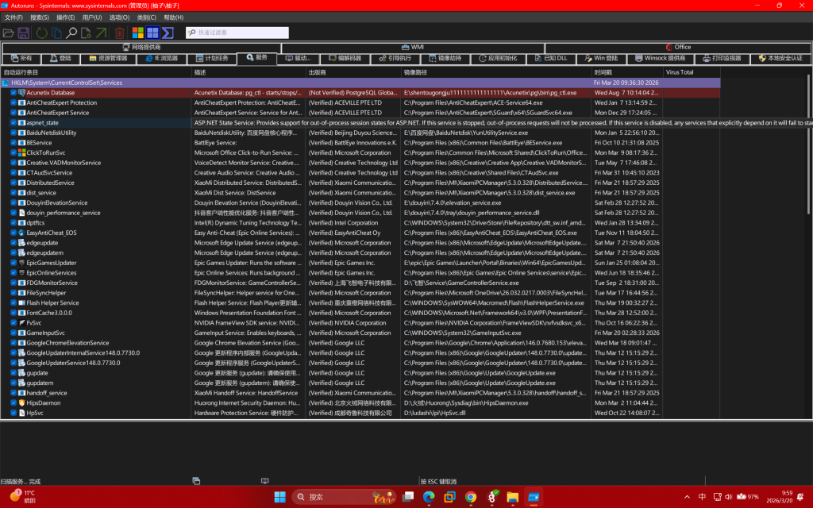Switch to the Winsock 提供商 tab
813x508 pixels.
(661, 58)
